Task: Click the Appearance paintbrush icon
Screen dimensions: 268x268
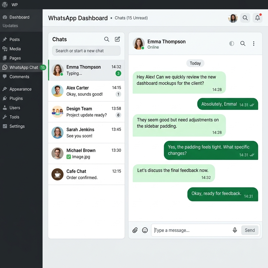Action: 5,89
